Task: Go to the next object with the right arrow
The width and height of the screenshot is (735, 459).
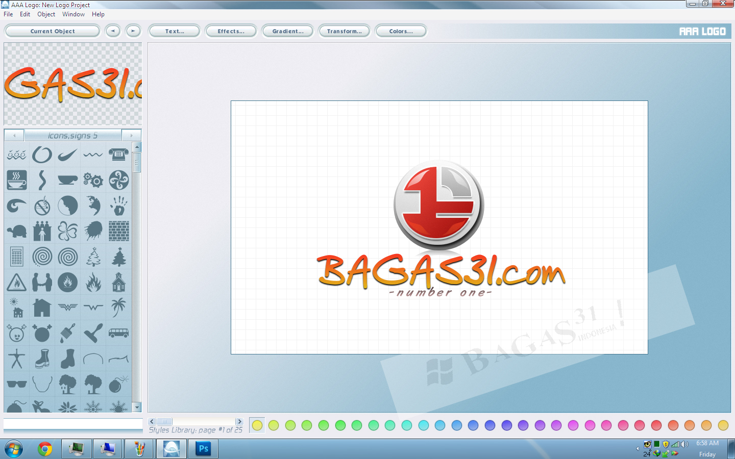Action: (133, 31)
